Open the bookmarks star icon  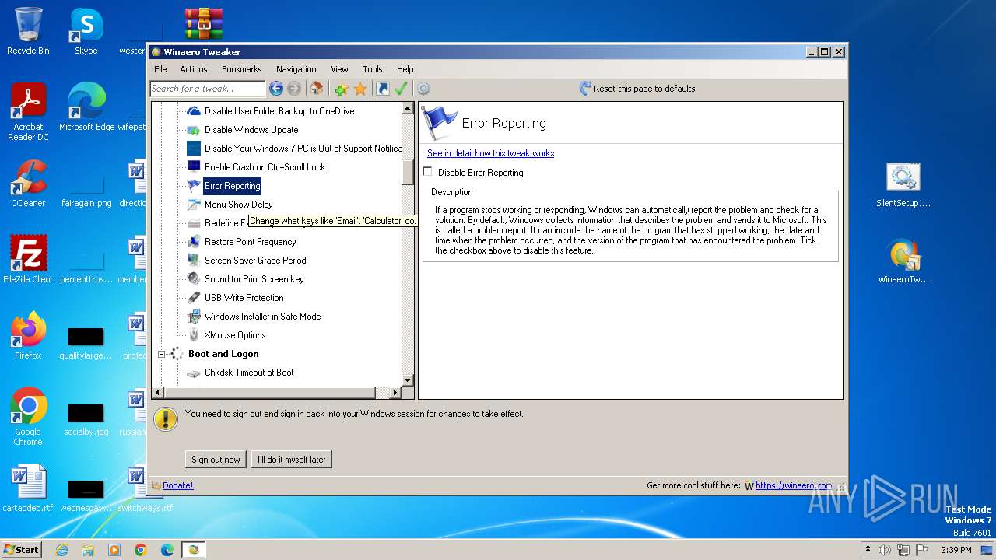click(360, 89)
